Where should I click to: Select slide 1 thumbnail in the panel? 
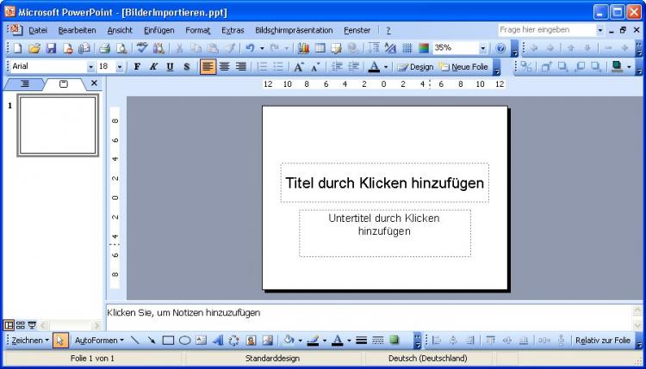pyautogui.click(x=58, y=126)
